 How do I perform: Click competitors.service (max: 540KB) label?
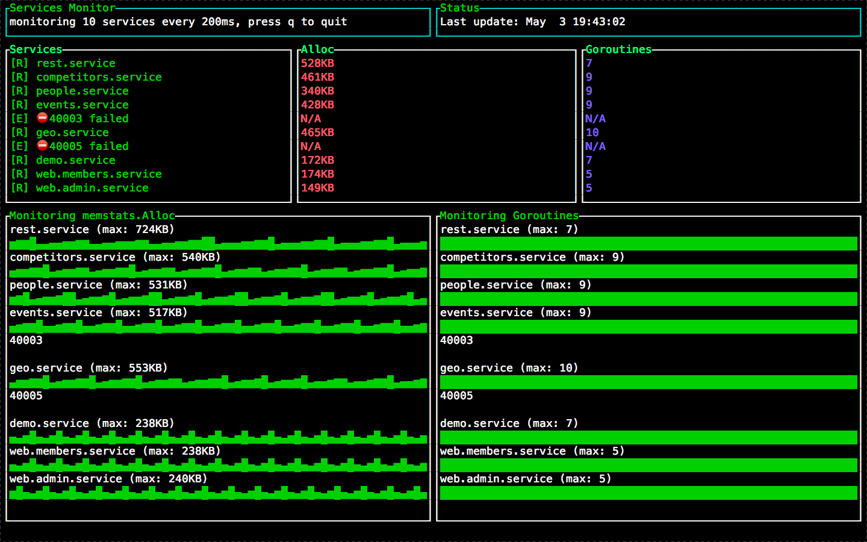coord(115,257)
